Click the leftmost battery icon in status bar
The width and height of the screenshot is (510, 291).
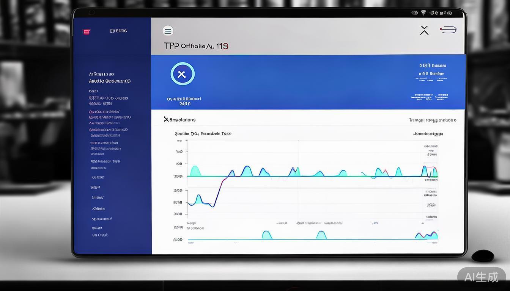pos(415,13)
